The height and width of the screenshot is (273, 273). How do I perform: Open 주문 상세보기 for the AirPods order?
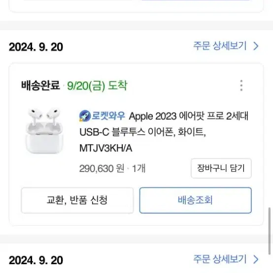[x=220, y=46]
